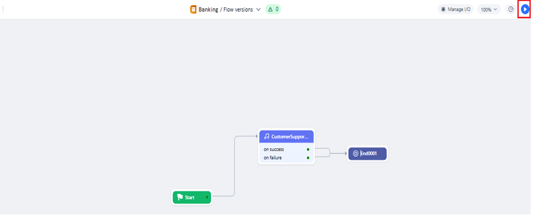The width and height of the screenshot is (533, 217).
Task: Click the on success green connector dot
Action: click(x=308, y=149)
